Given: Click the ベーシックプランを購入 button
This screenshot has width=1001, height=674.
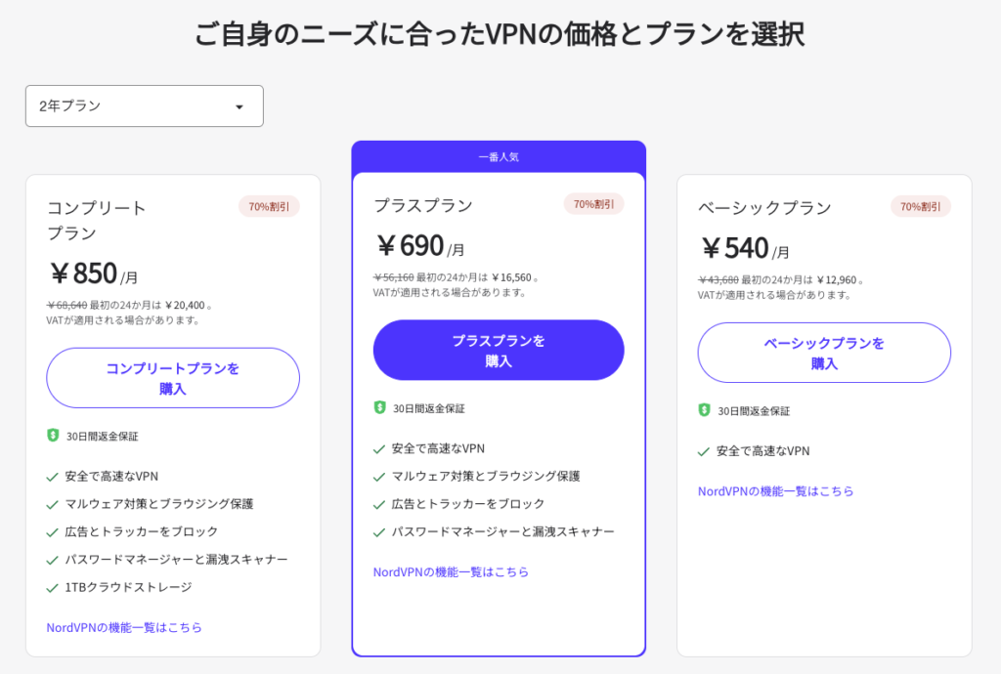Looking at the screenshot, I should [x=824, y=353].
